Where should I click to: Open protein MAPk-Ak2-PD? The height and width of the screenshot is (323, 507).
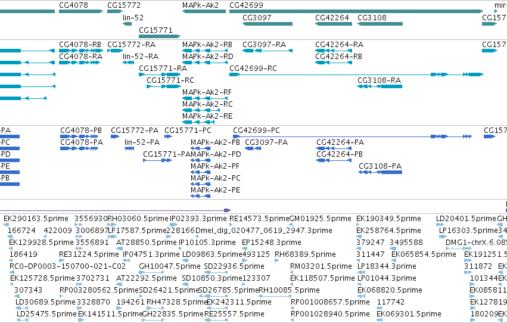[x=216, y=154]
